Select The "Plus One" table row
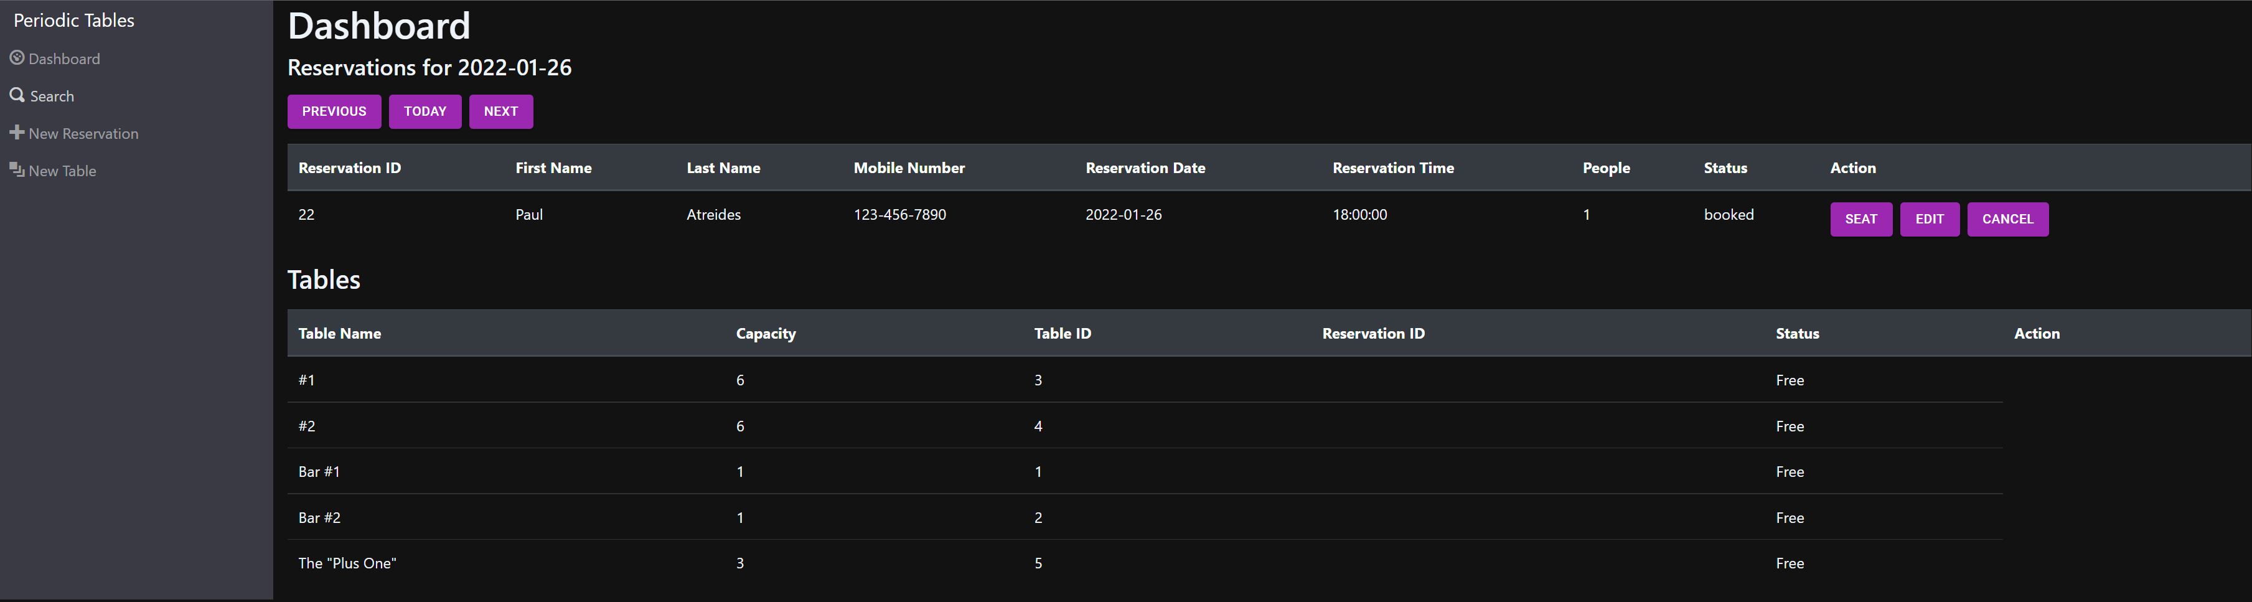The image size is (2252, 602). click(1145, 563)
